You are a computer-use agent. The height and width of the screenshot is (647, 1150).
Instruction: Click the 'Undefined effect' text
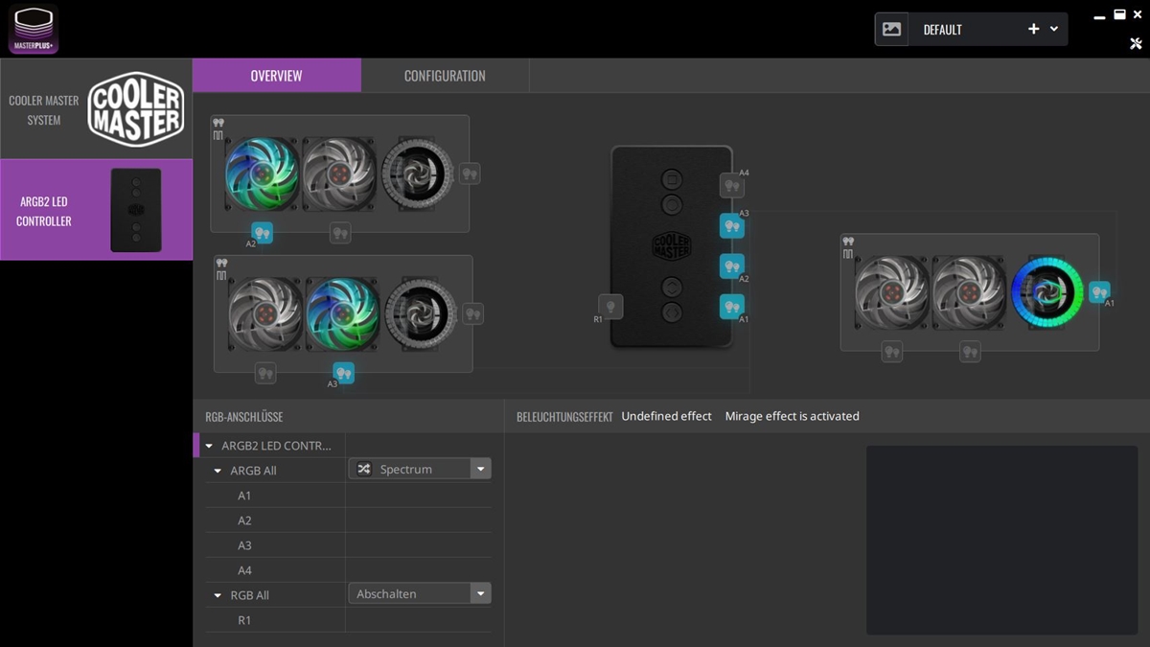pyautogui.click(x=666, y=416)
